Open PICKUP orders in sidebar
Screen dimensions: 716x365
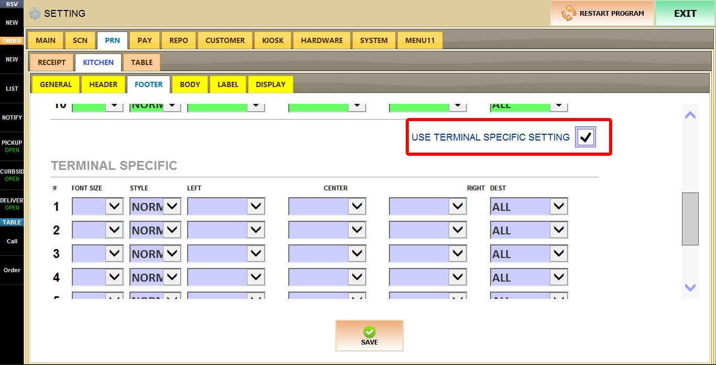click(12, 146)
